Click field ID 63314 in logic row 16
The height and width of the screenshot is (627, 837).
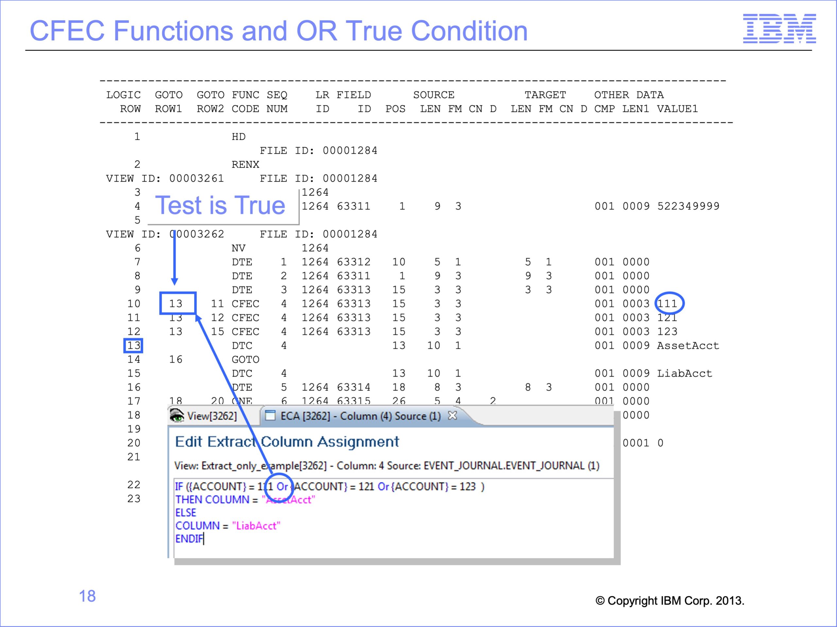[x=353, y=387]
